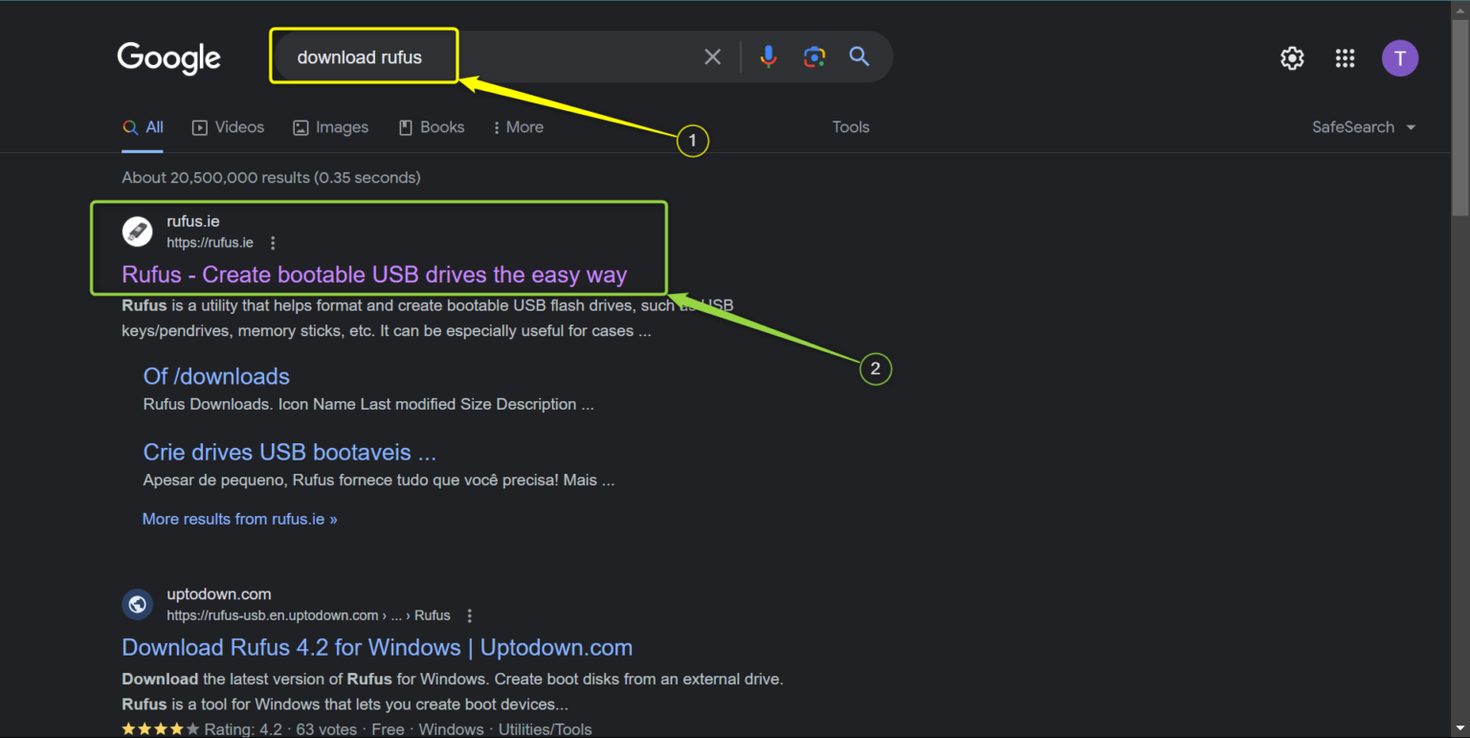Screen dimensions: 1470x738
Task: Open the More search categories dropdown
Action: click(518, 126)
